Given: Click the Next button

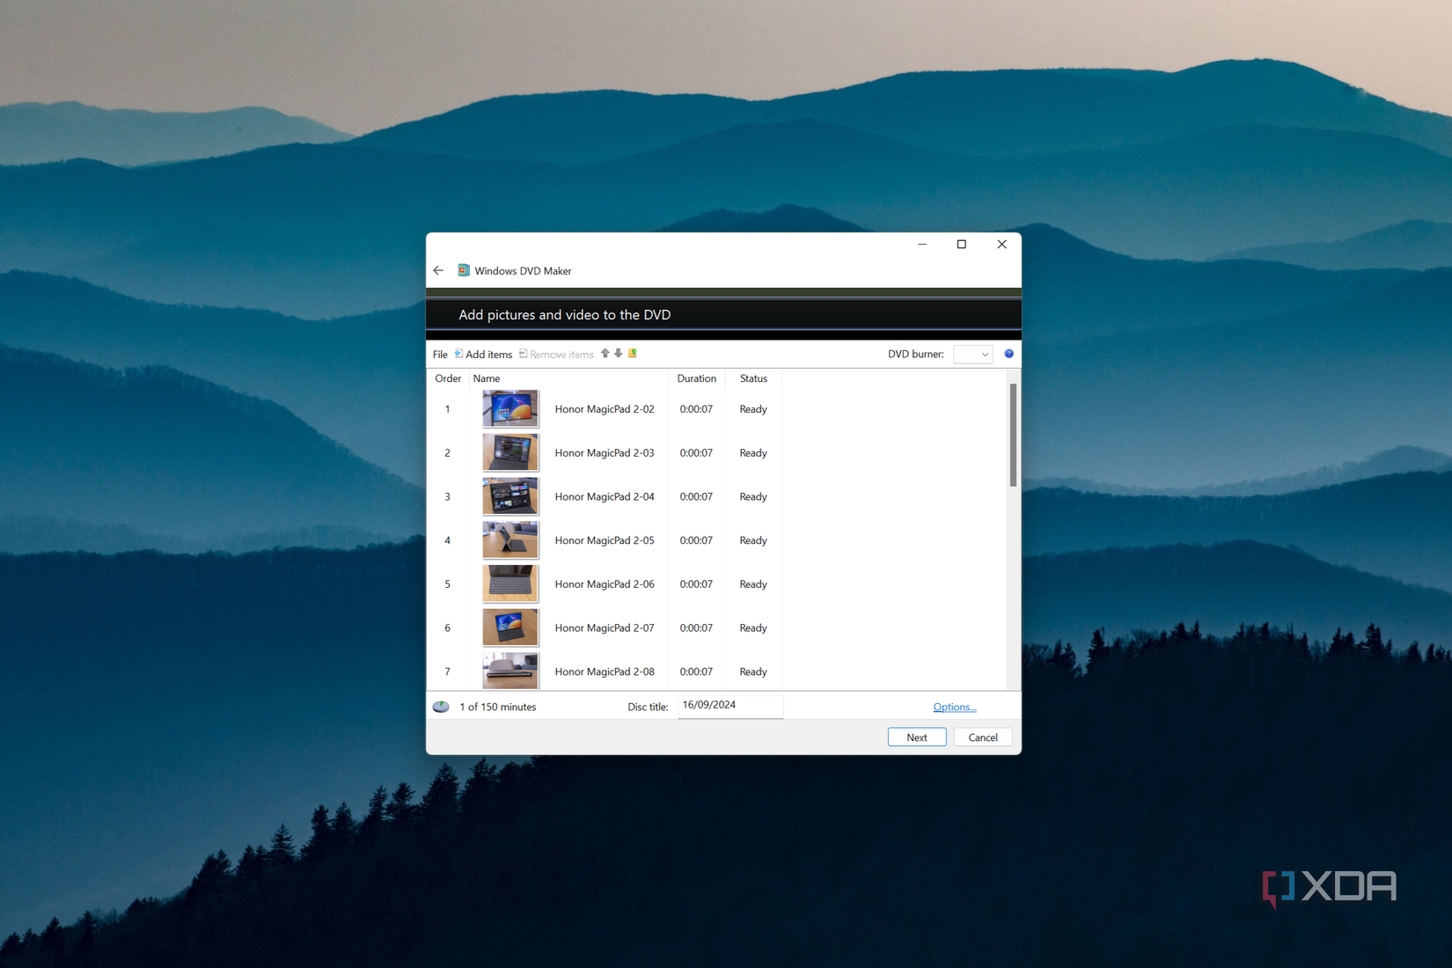Looking at the screenshot, I should tap(917, 737).
